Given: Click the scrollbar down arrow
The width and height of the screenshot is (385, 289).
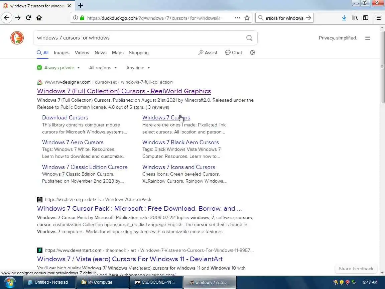Looking at the screenshot, I should (382, 273).
